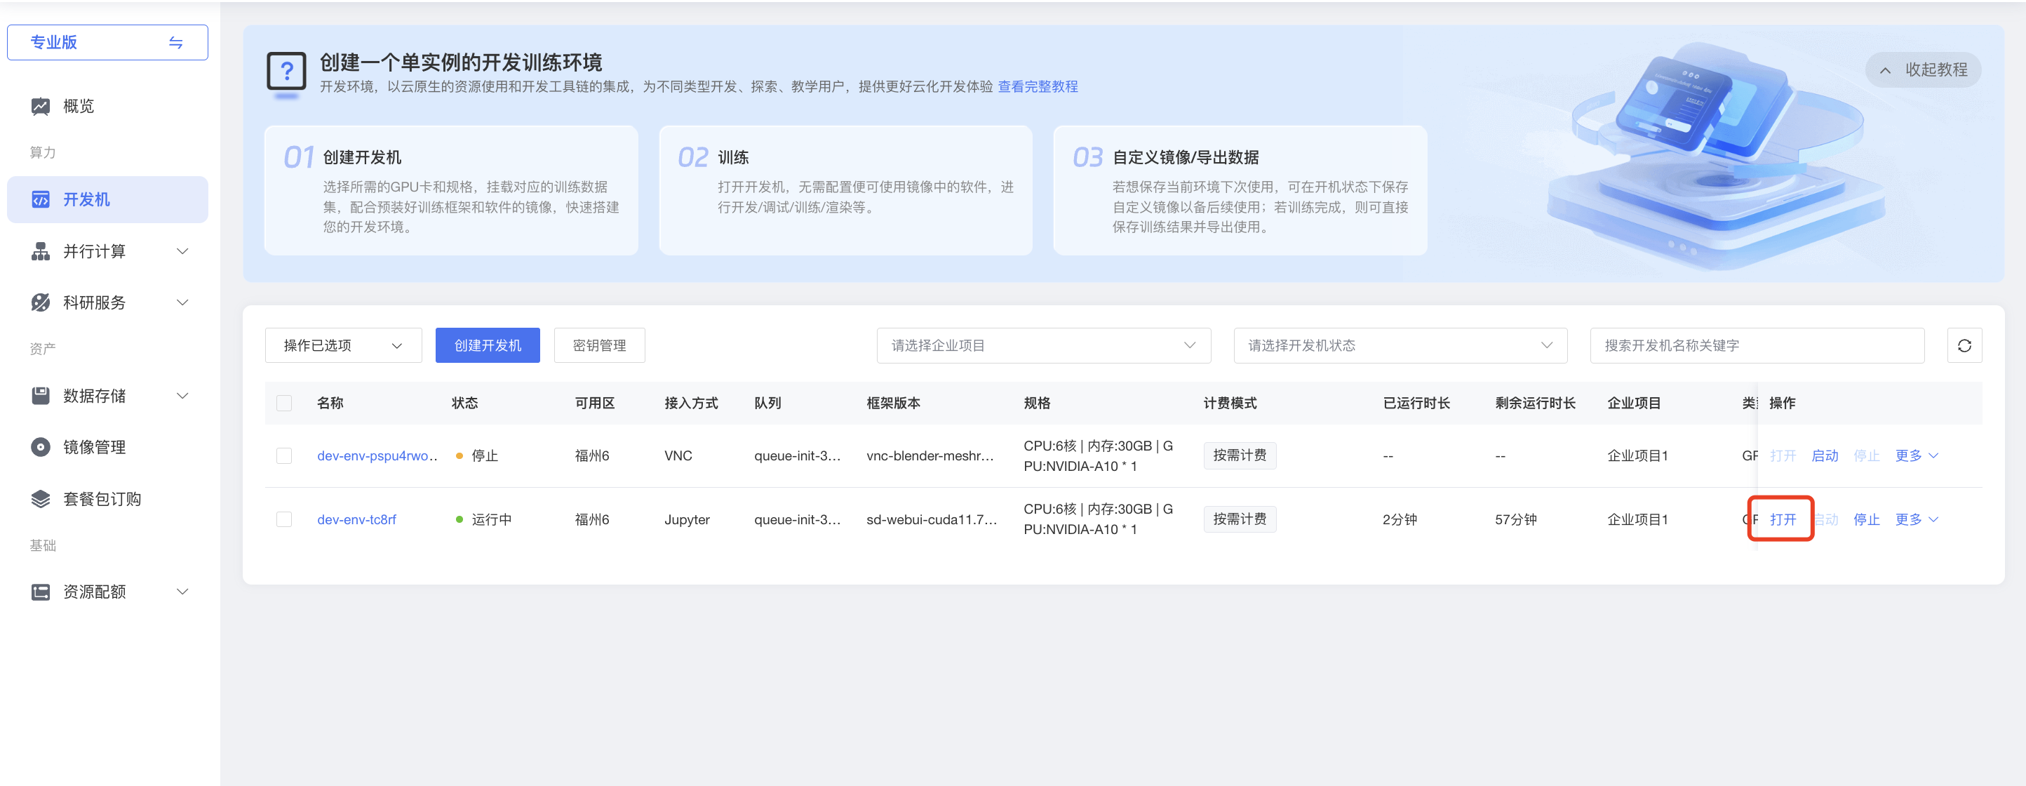Click the version switch arrows icon
This screenshot has height=786, width=2026.
point(176,43)
